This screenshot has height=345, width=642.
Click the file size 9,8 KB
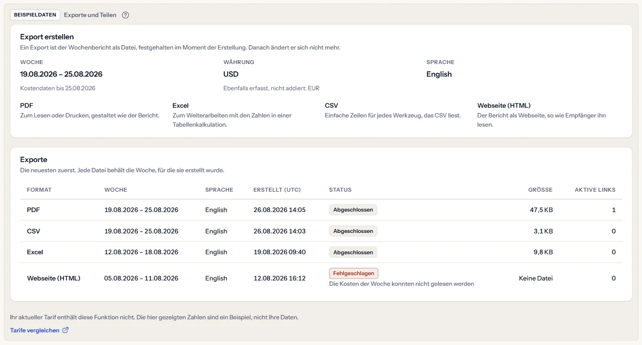click(x=543, y=252)
